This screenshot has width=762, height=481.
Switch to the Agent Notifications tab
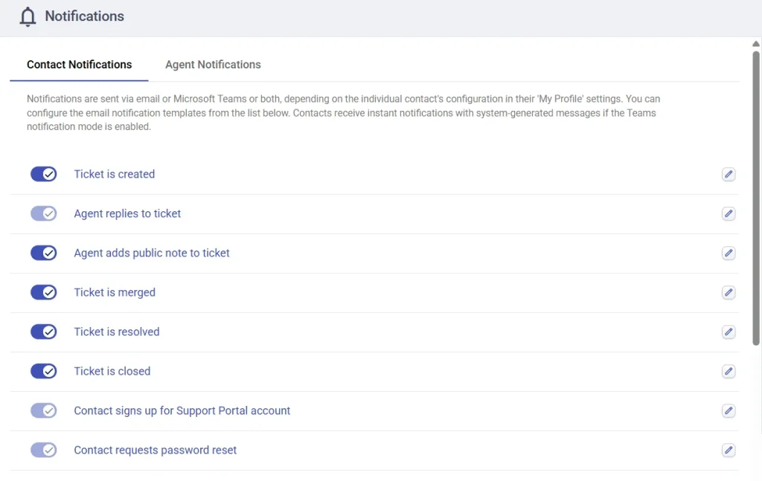click(x=213, y=65)
